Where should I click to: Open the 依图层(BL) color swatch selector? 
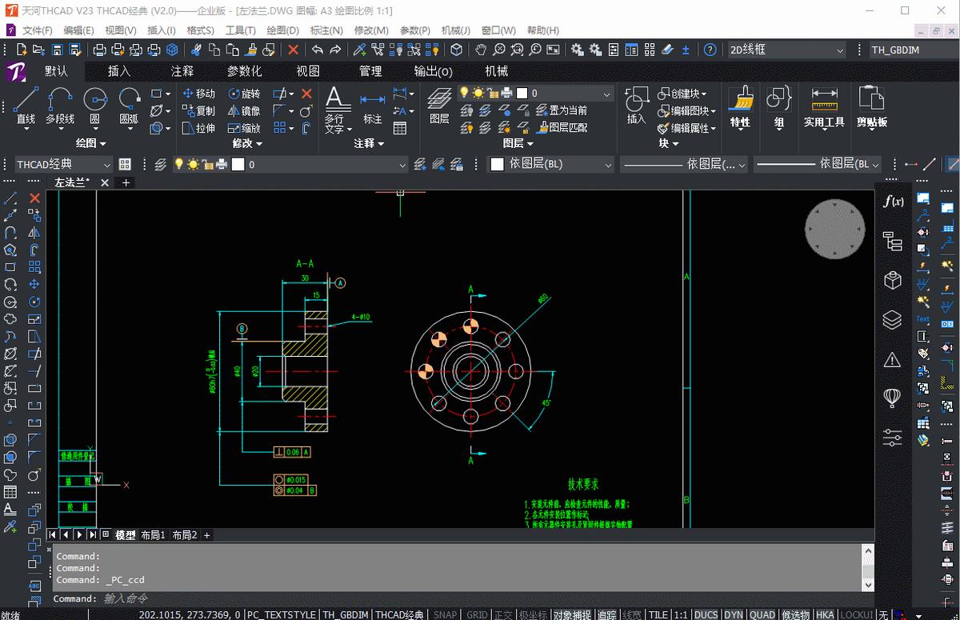pos(552,164)
